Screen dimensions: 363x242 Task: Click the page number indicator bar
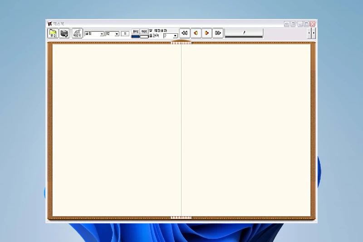pos(244,33)
